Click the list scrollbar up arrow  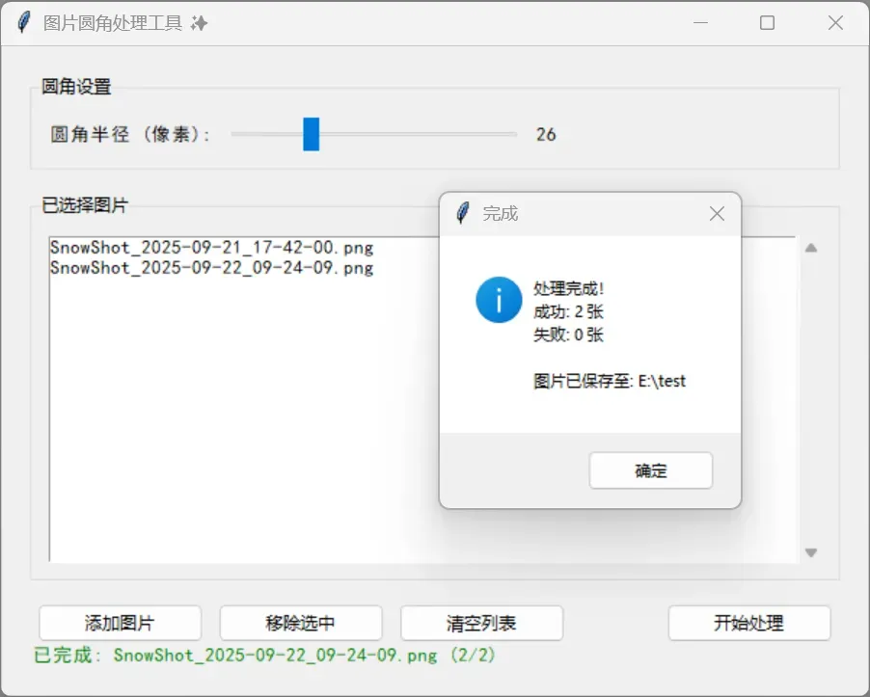tap(811, 248)
